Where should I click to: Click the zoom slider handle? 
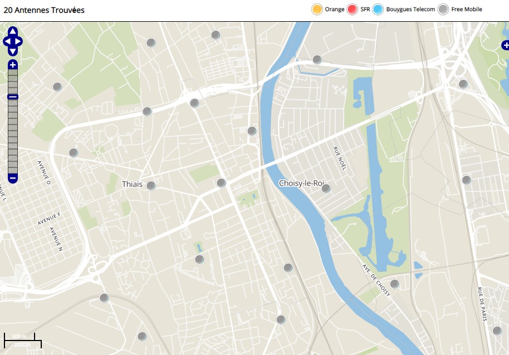[x=13, y=97]
